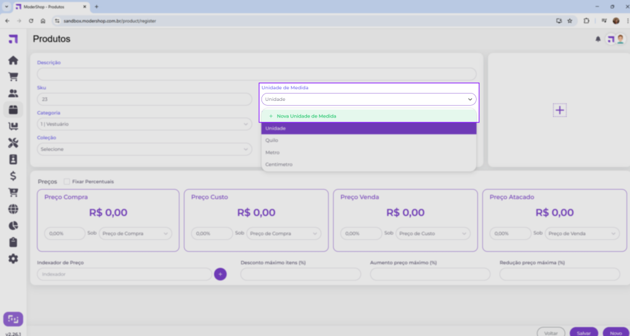Open the customers (people) sidebar icon
The width and height of the screenshot is (630, 336).
click(x=13, y=94)
